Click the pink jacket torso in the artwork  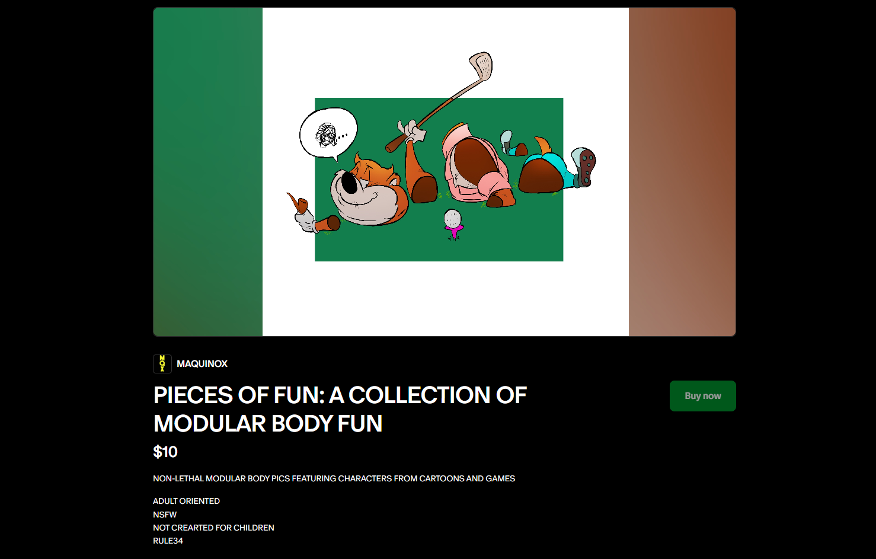[478, 167]
